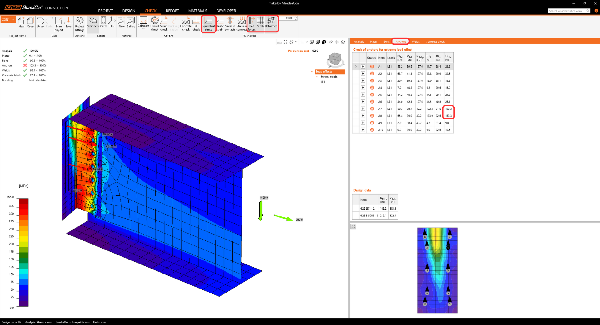
Task: Run the Overall check
Action: click(x=155, y=24)
